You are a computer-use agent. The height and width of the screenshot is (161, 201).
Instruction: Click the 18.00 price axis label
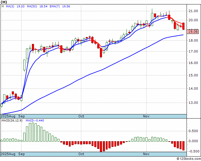pos(193,40)
